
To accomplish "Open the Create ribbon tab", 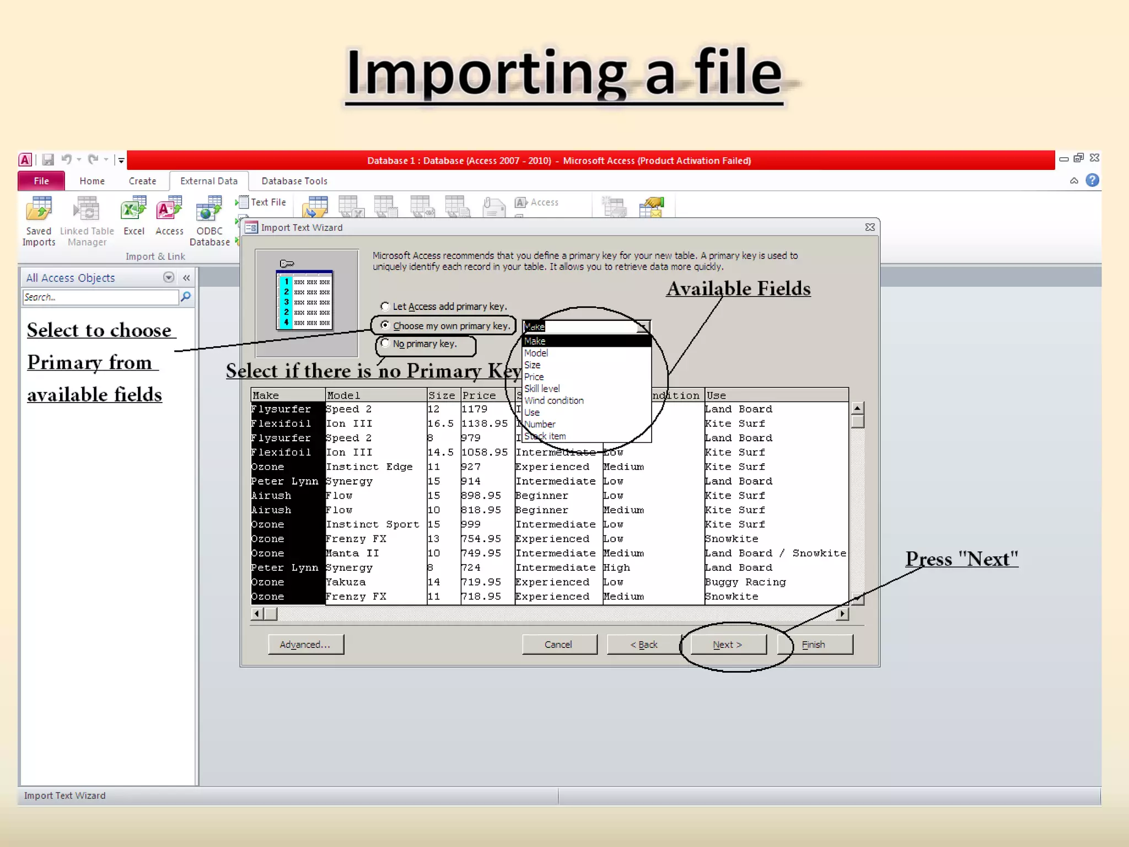I will click(142, 181).
